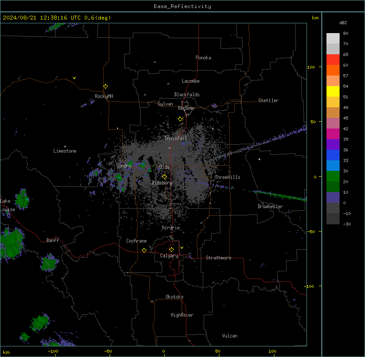
Task: Click the Base_Reflectivity title
Action: [x=182, y=6]
